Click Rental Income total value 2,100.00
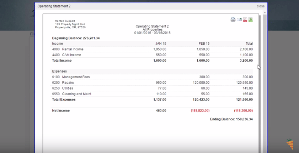299x153 pixels. [x=246, y=49]
